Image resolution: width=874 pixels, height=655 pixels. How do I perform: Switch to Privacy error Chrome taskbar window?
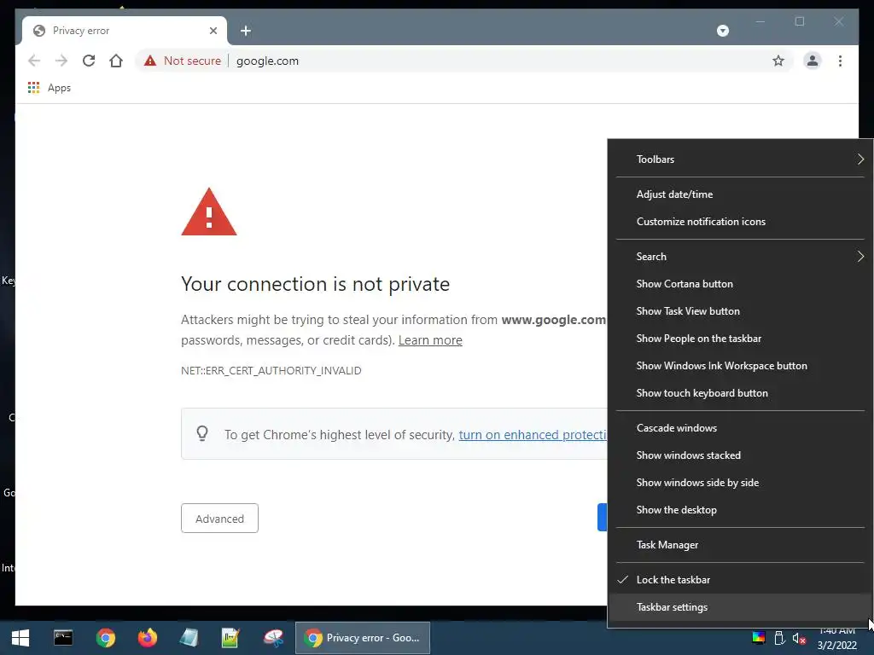pyautogui.click(x=363, y=638)
